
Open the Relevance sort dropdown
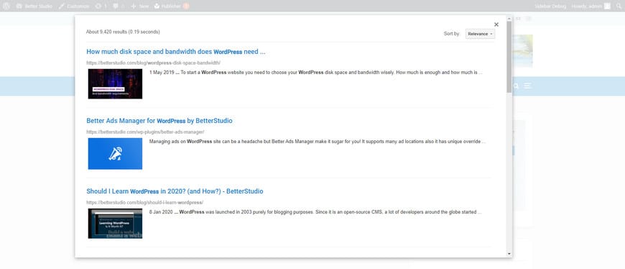[481, 34]
